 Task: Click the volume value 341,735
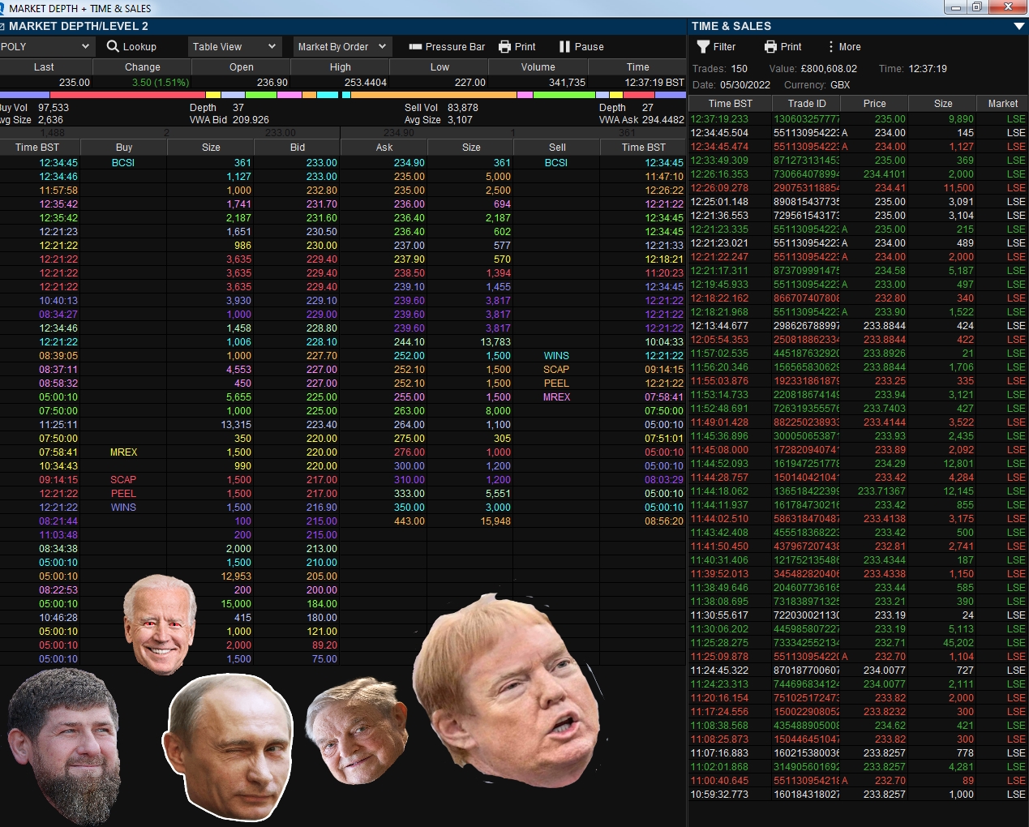567,83
